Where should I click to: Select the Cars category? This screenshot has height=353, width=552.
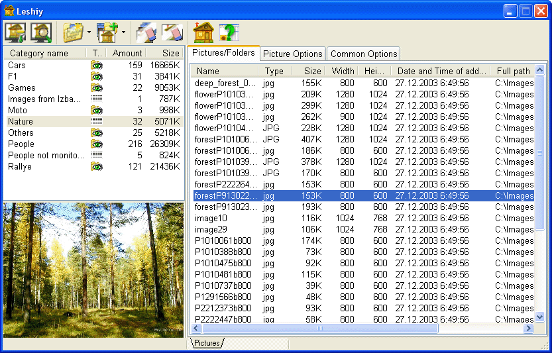[93, 65]
